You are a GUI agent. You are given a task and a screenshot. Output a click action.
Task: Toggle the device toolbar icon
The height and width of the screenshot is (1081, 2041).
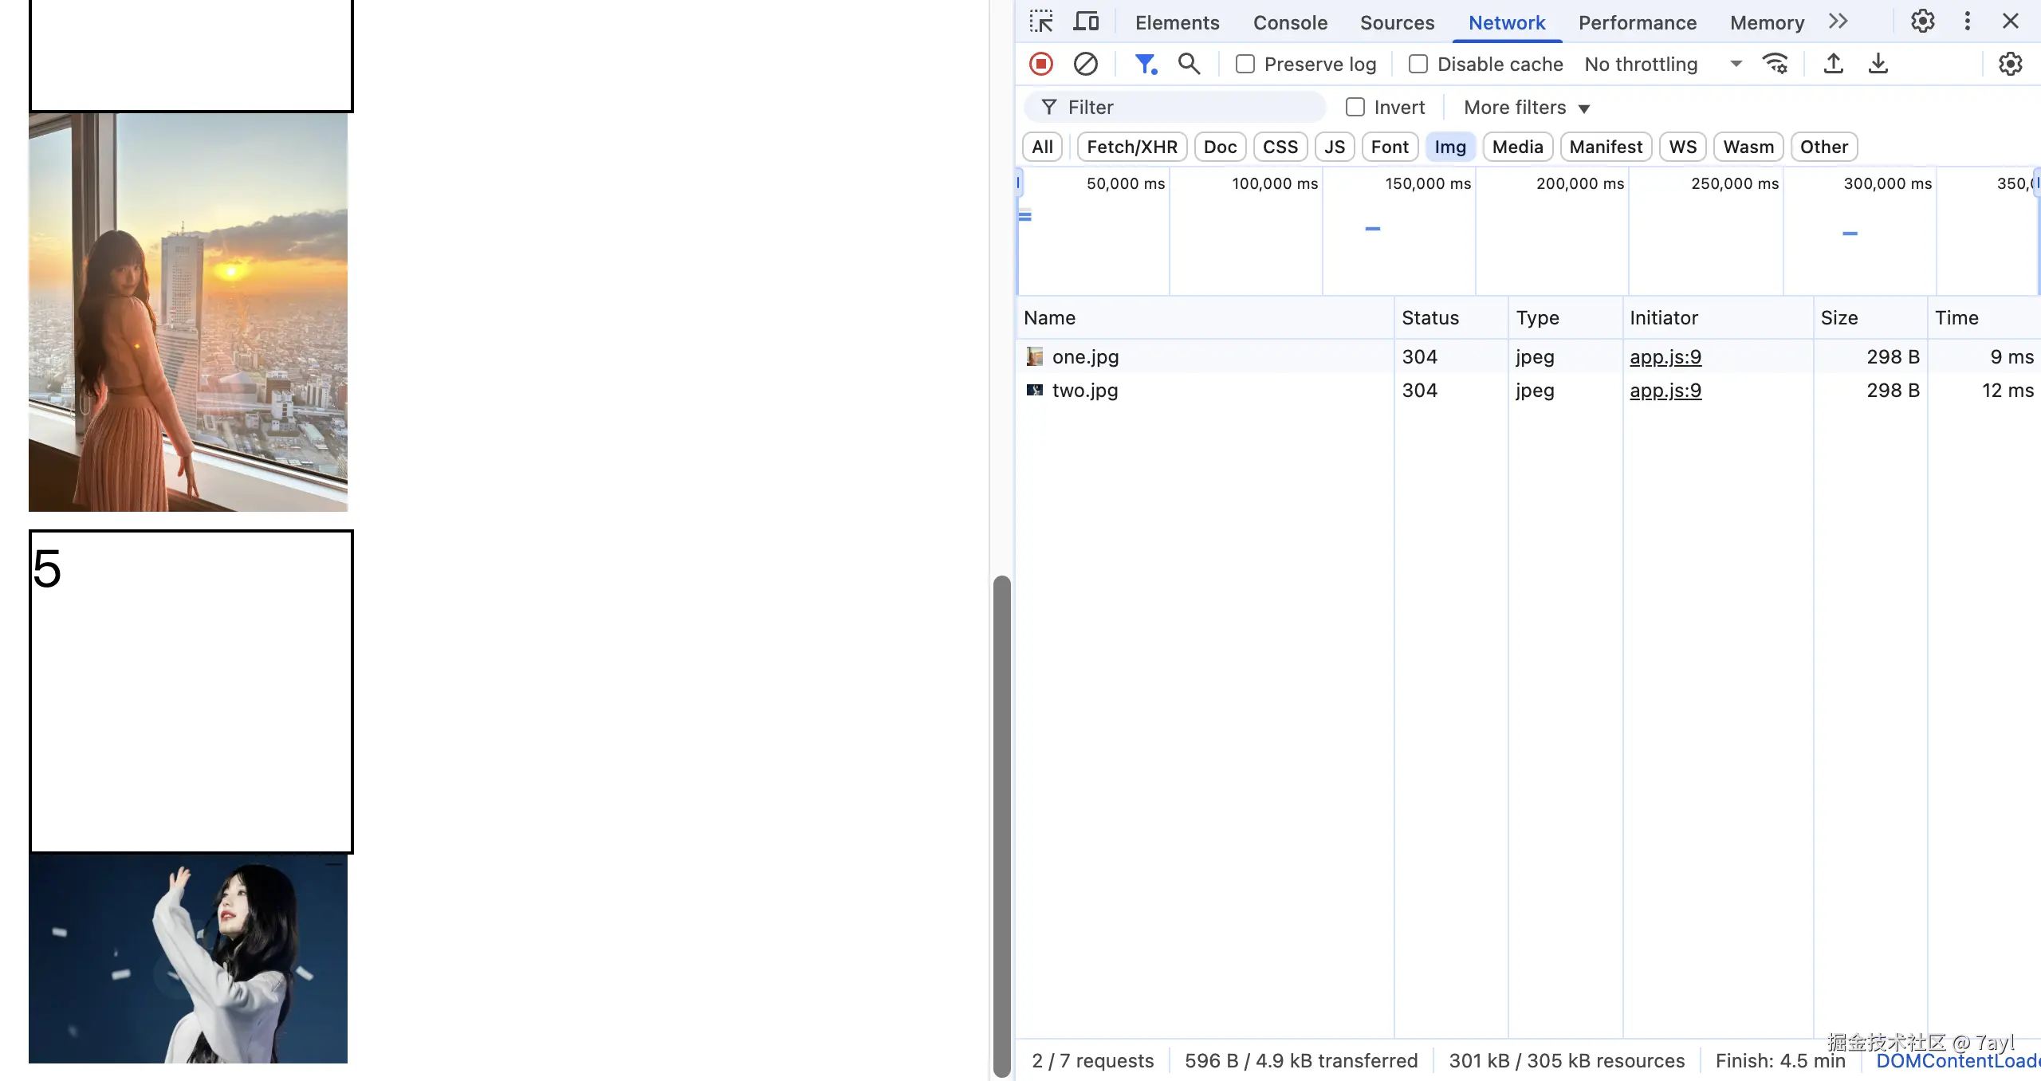pos(1085,22)
